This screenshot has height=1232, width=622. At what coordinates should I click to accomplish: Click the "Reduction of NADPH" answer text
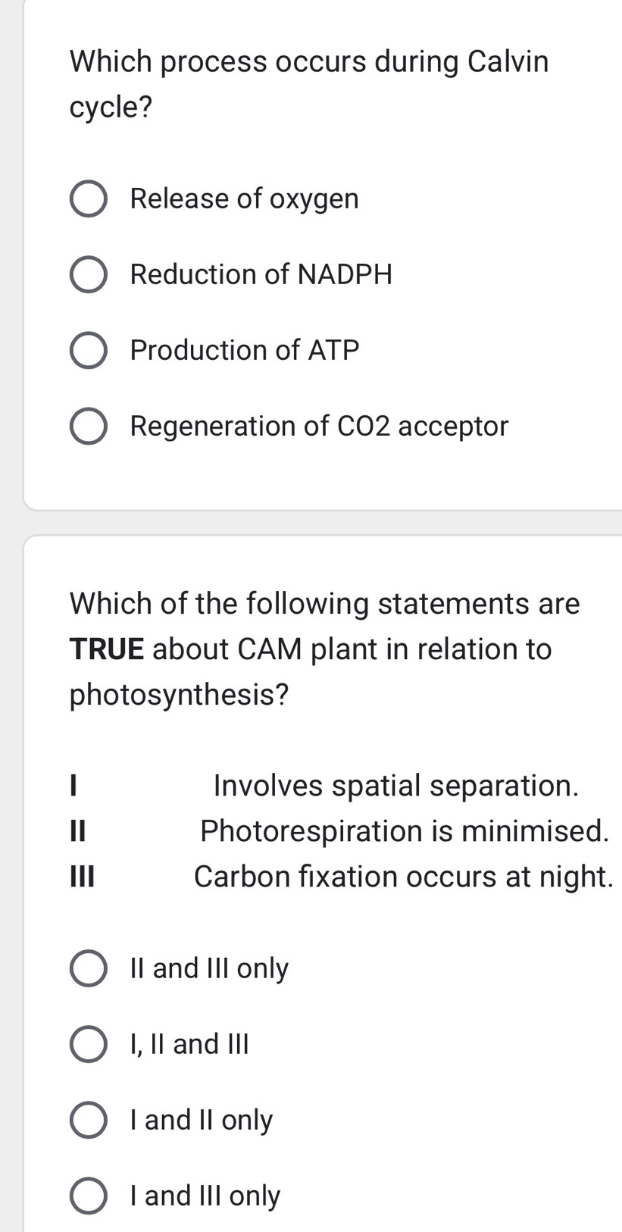(261, 274)
